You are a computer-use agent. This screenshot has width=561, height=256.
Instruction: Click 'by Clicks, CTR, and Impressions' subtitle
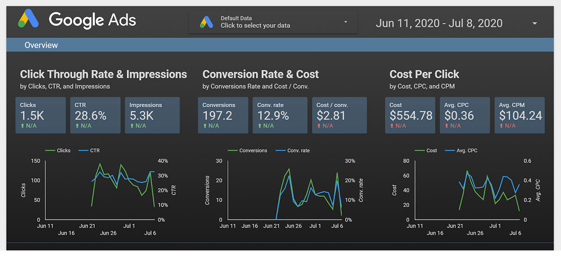tap(65, 86)
